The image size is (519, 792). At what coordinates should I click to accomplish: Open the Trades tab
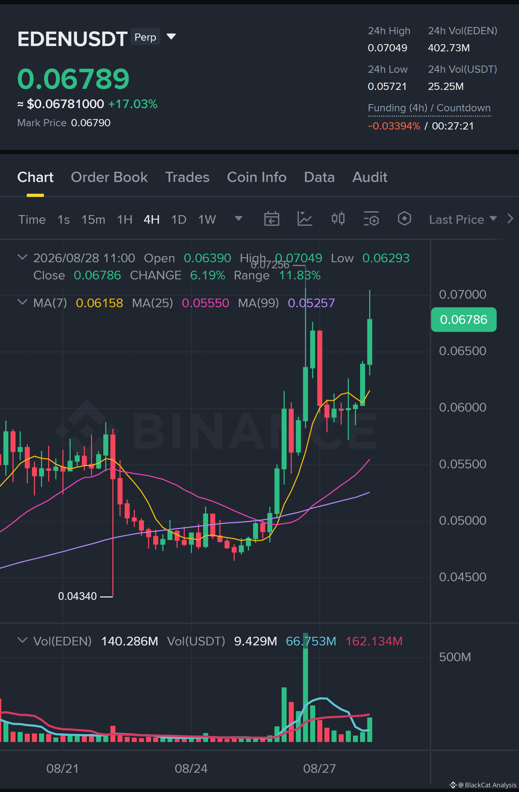[187, 177]
